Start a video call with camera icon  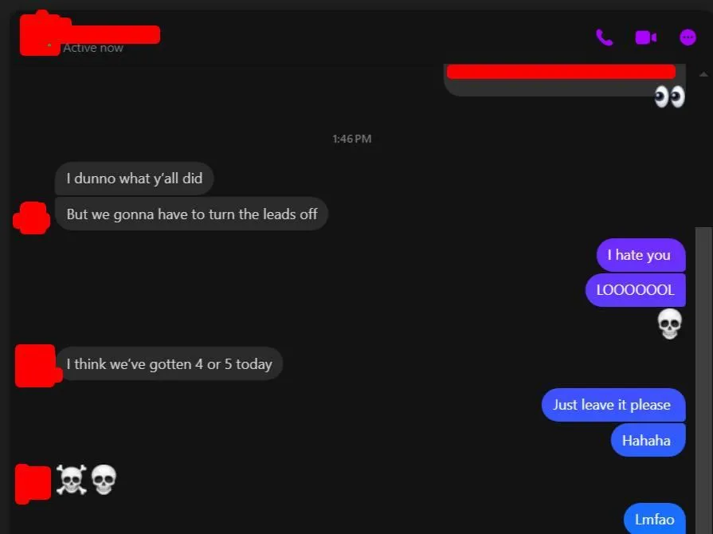click(x=646, y=37)
